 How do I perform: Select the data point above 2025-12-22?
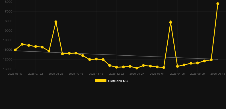click(117, 67)
